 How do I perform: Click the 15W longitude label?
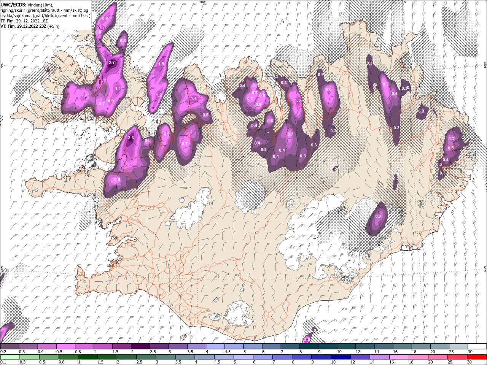click(403, 2)
